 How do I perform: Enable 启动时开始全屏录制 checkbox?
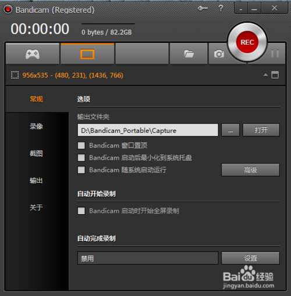(81, 211)
